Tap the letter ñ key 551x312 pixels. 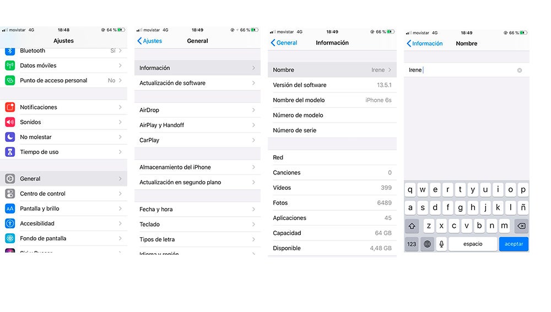pos(523,208)
